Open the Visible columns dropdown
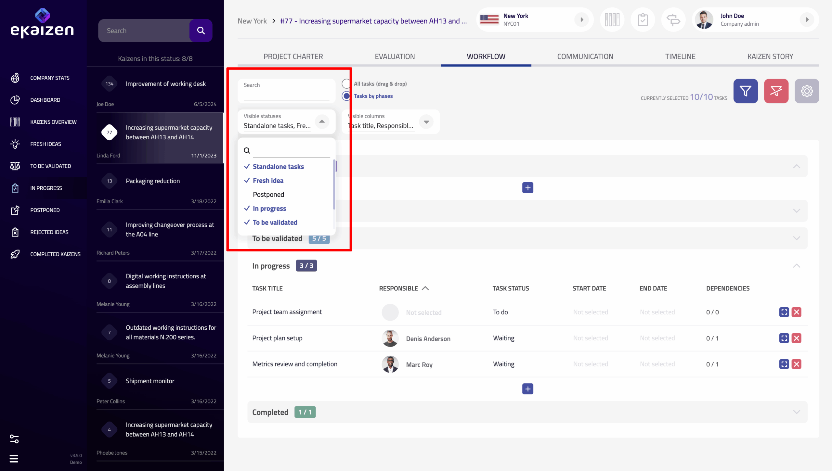This screenshot has height=471, width=832. 426,122
